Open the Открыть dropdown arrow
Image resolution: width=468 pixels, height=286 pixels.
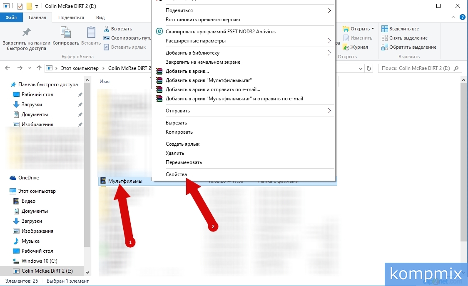(x=373, y=29)
